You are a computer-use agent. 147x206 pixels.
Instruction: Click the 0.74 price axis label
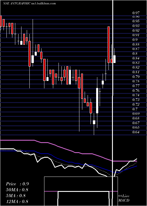[x=136, y=95]
